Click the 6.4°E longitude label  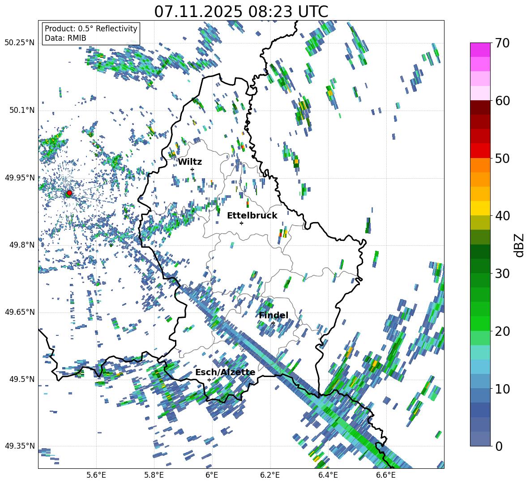click(328, 475)
